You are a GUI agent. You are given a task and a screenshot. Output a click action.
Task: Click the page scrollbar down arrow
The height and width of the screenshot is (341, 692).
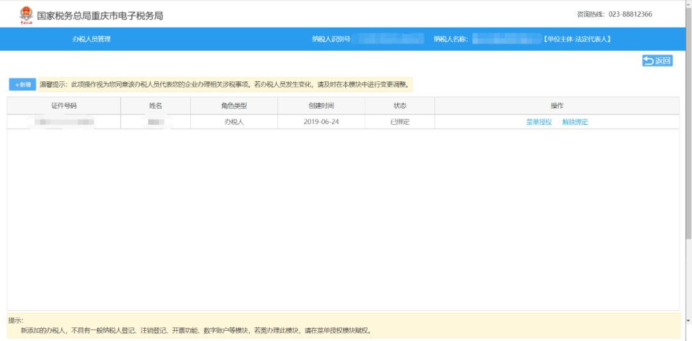[688, 321]
